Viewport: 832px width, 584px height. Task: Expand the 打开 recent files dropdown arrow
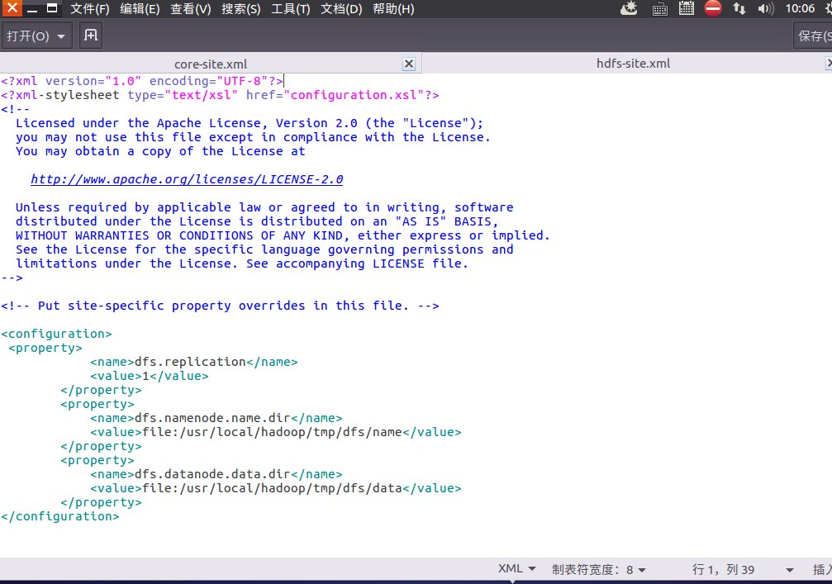pos(61,36)
